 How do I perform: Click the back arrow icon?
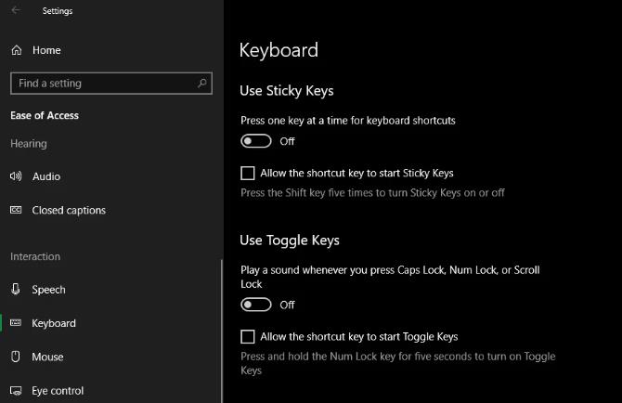click(x=16, y=11)
